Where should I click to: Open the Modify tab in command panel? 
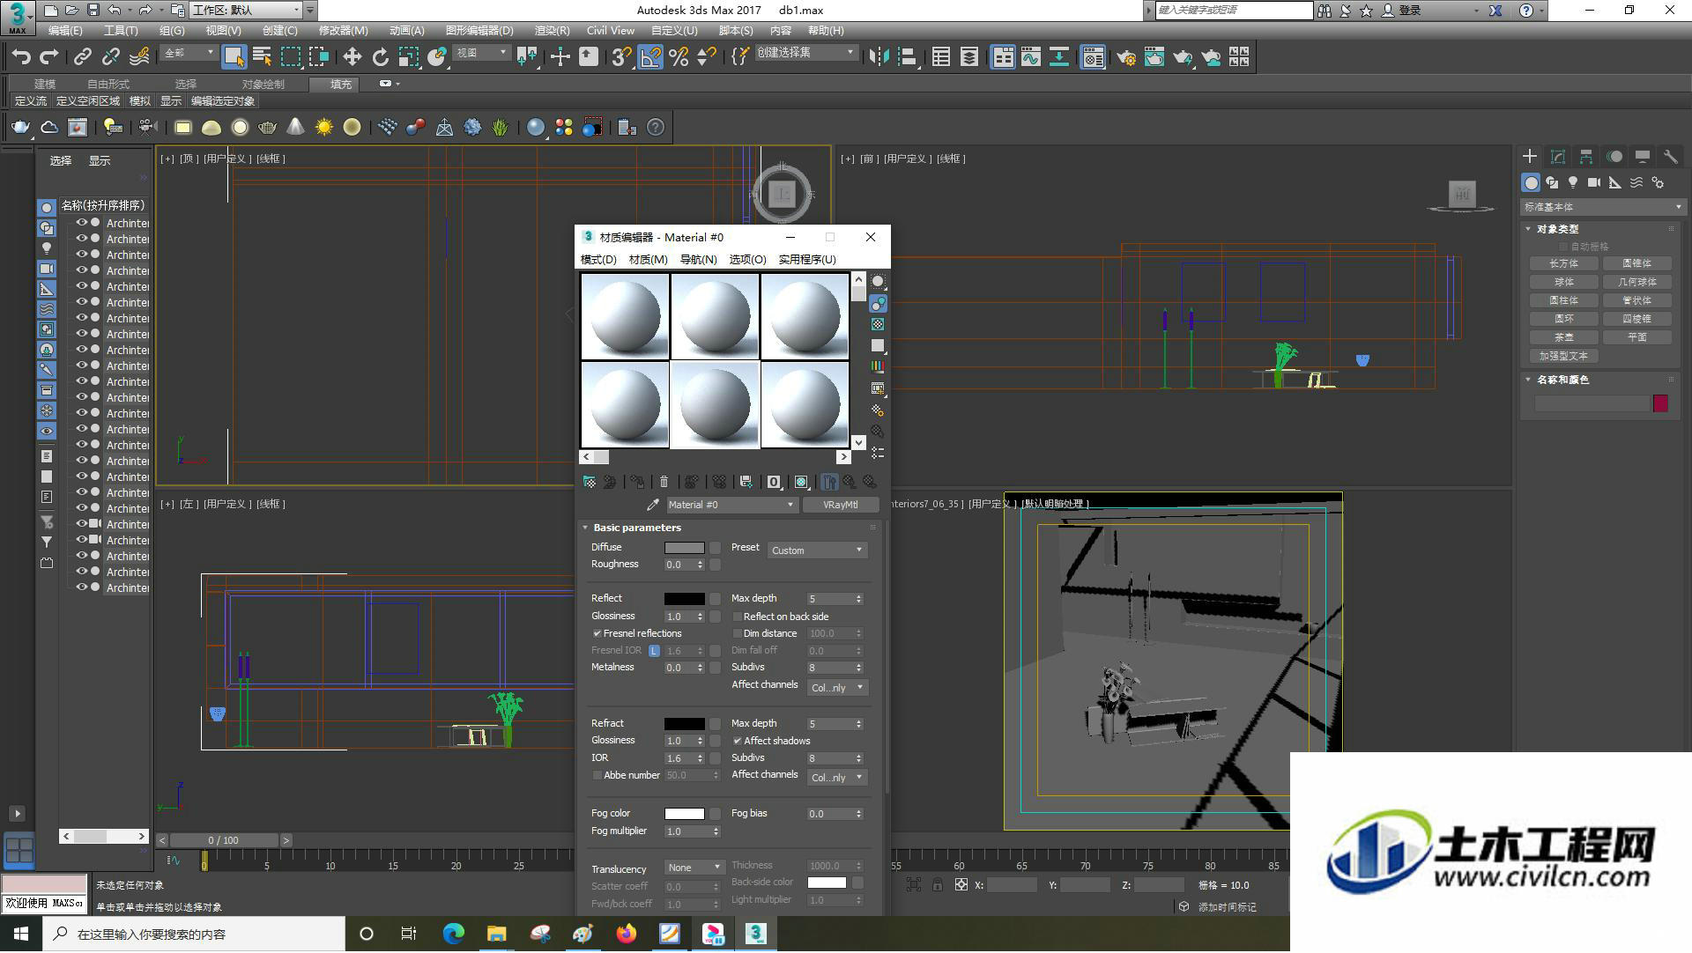tap(1558, 157)
